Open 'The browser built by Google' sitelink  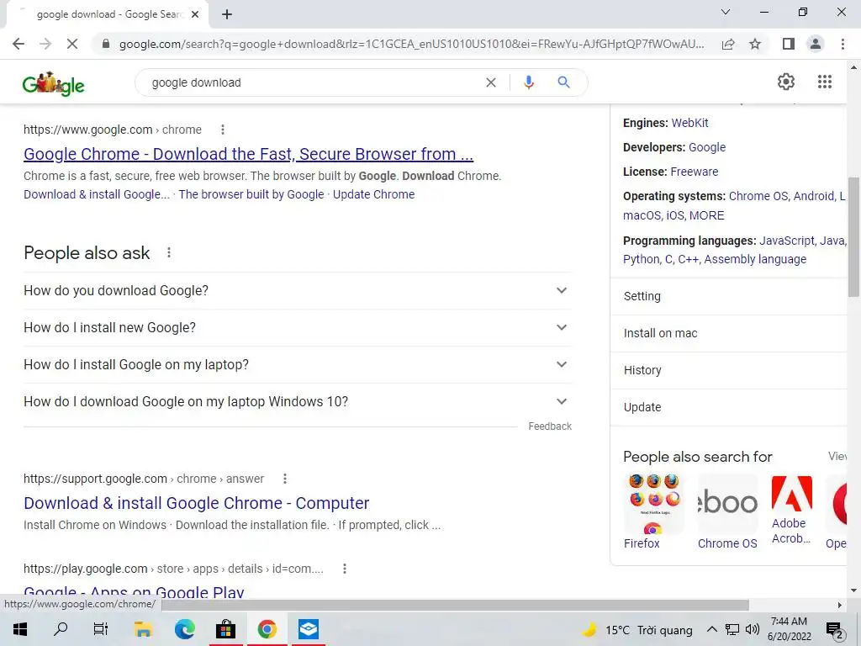(251, 194)
